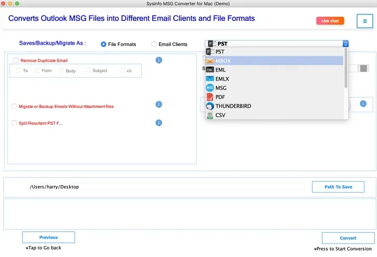Tick the Subject checkbox
377x257 pixels.
pyautogui.click(x=88, y=70)
